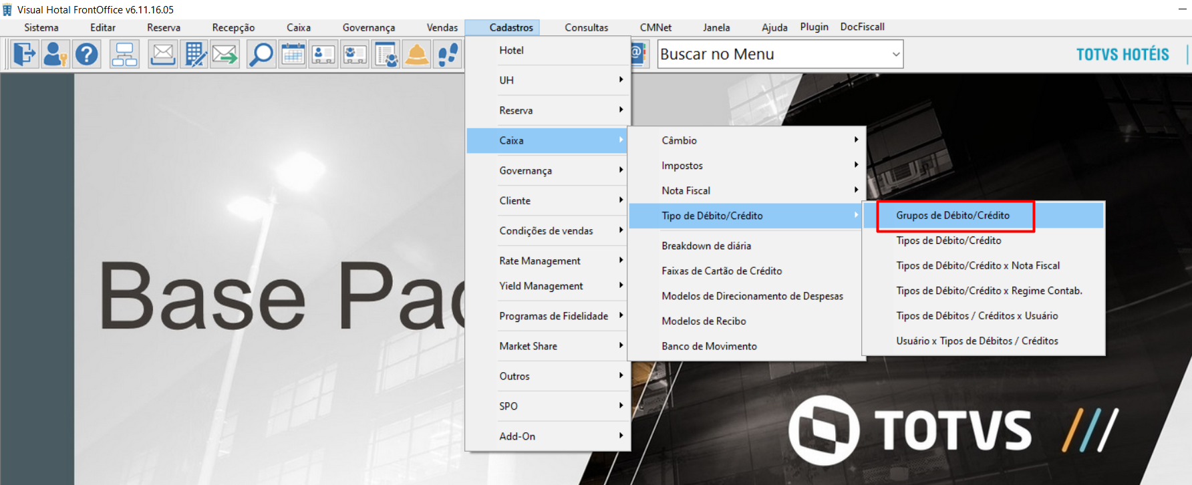This screenshot has height=485, width=1192.
Task: Expand the Add-On submenu
Action: 548,436
